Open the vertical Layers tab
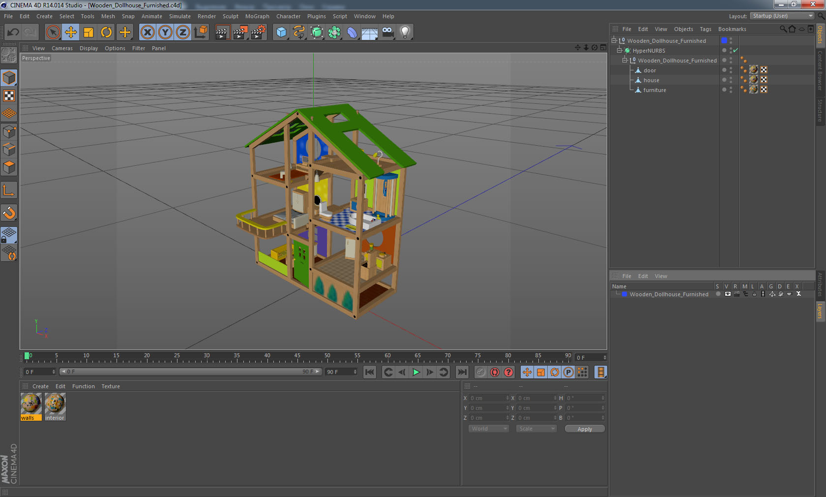The width and height of the screenshot is (826, 497). pos(820,311)
